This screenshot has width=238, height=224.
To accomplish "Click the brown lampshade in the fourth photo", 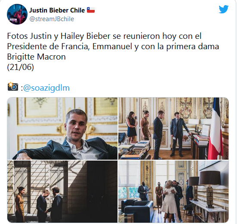I will 210,178.
